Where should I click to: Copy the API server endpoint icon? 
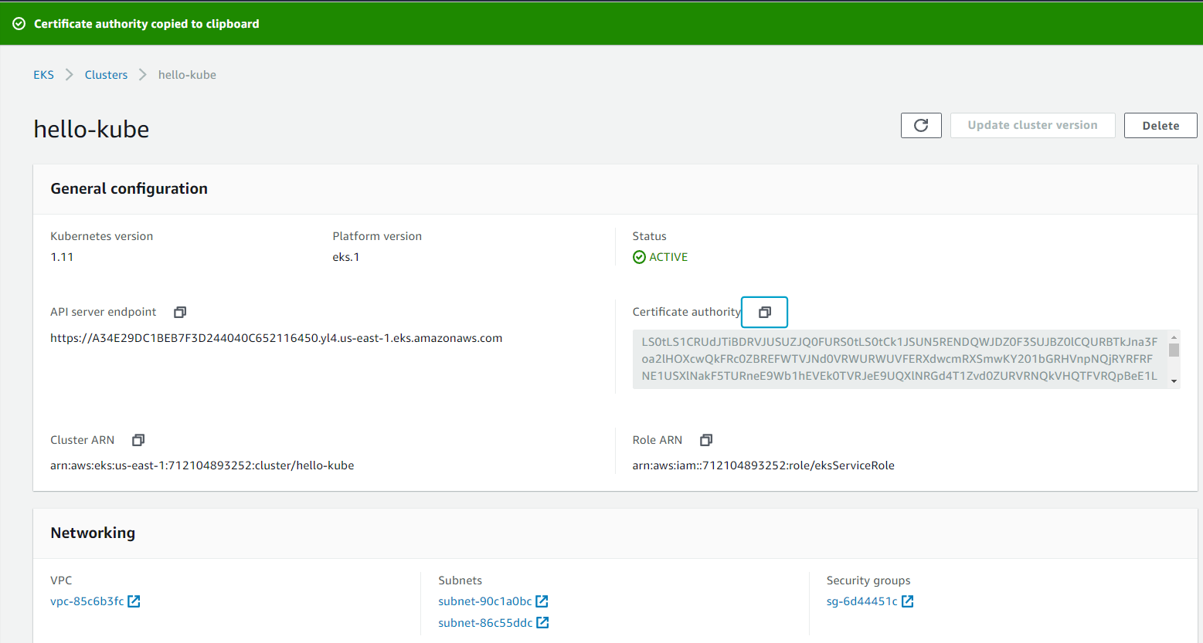point(180,312)
